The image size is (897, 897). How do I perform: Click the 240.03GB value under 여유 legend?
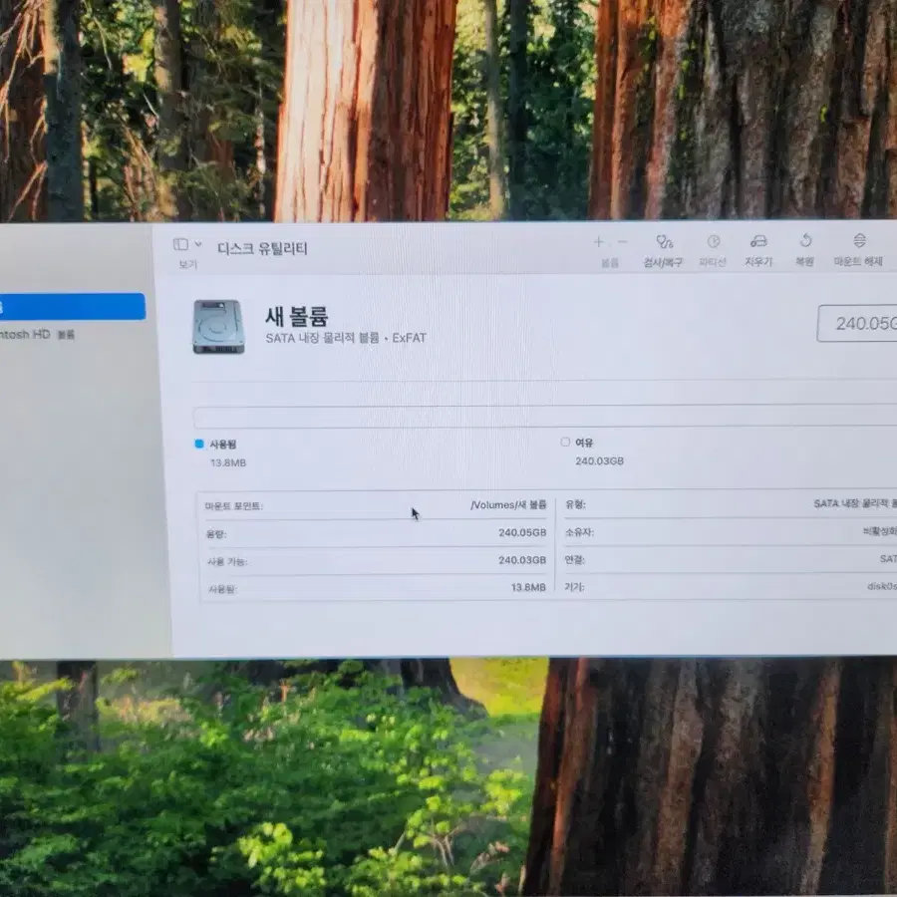(600, 461)
